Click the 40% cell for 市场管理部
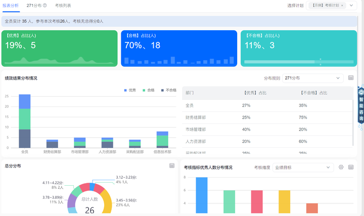Screen dimensions: 364x216 (246, 130)
